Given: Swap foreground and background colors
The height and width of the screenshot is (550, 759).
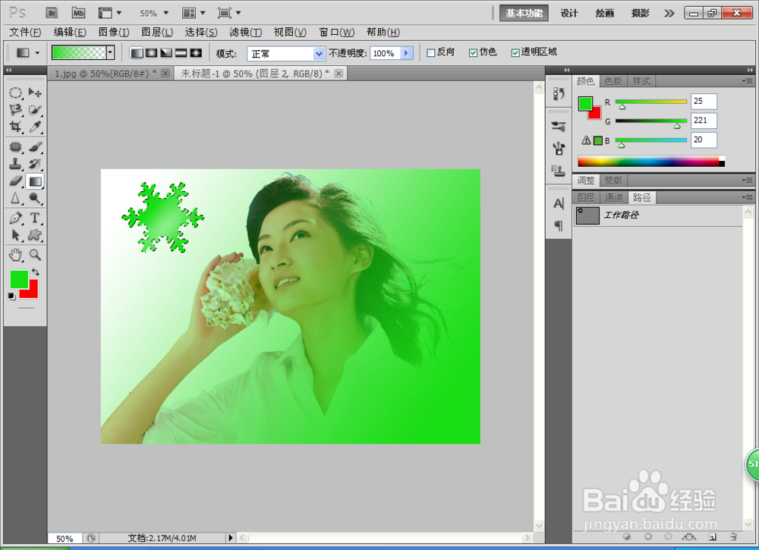Looking at the screenshot, I should click(36, 272).
